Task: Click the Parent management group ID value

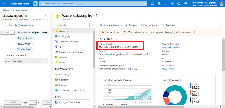Action: click(118, 69)
